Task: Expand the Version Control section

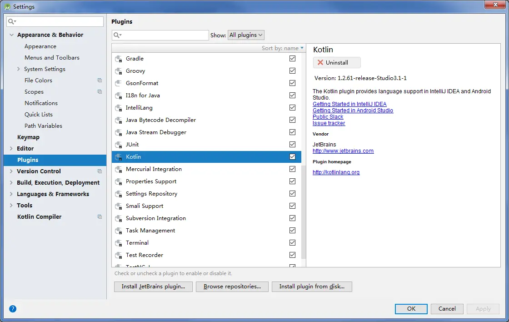Action: (x=11, y=171)
